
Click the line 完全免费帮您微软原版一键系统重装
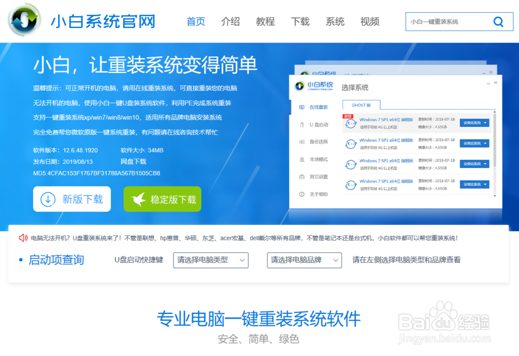point(126,132)
